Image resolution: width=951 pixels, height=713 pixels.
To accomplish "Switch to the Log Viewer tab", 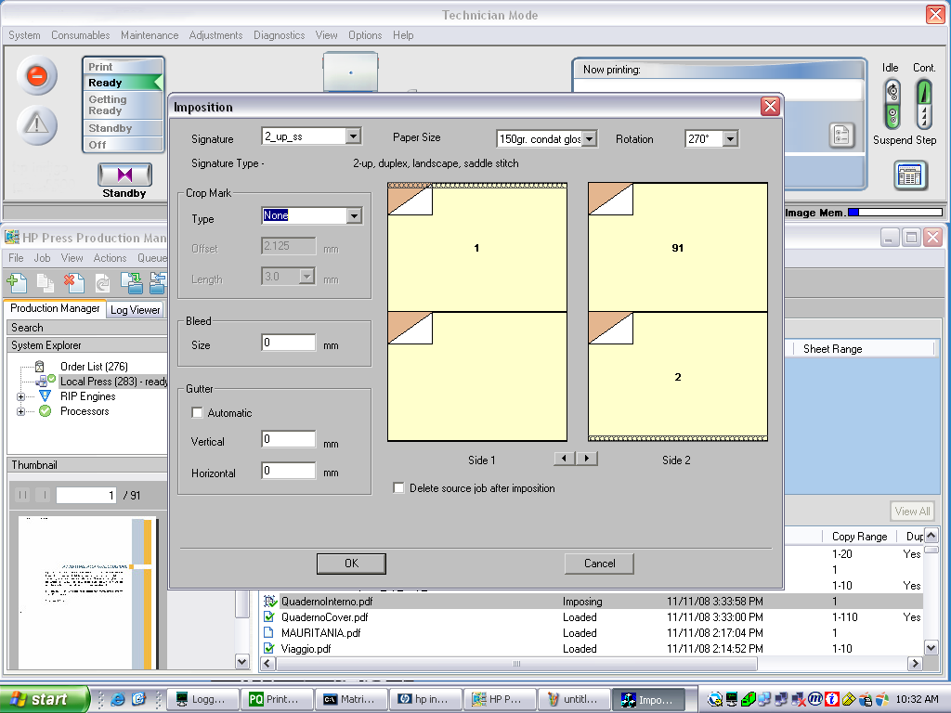I will [136, 310].
